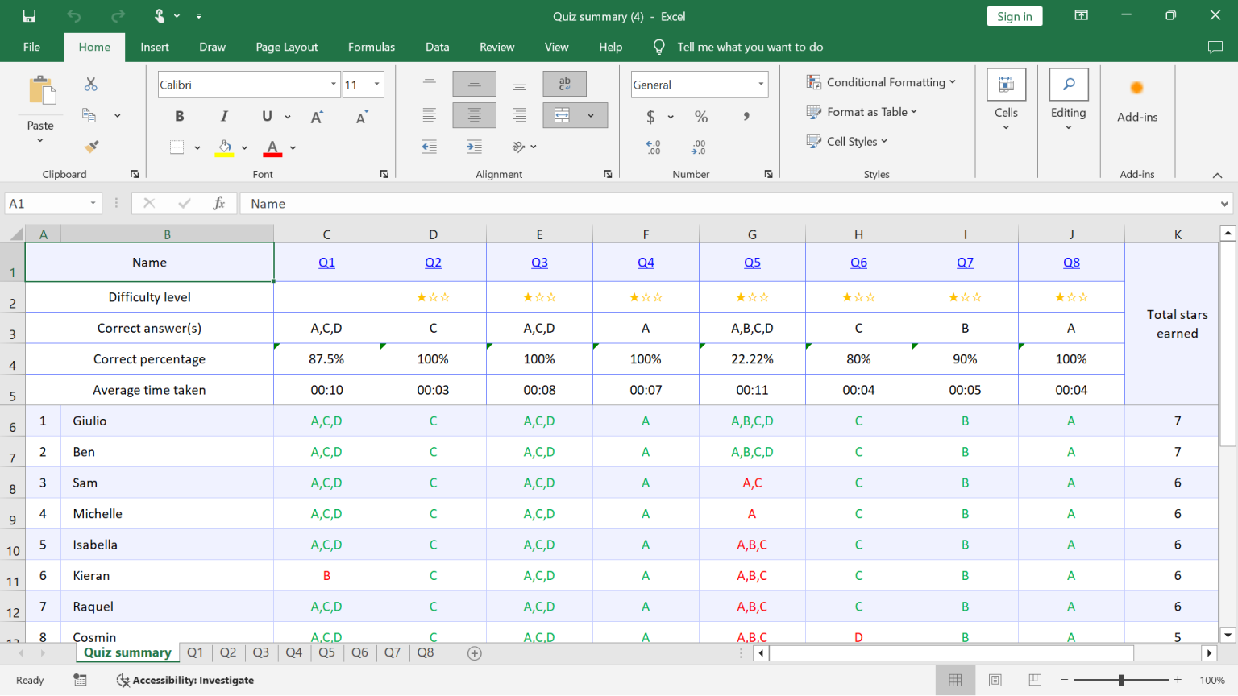Screen dimensions: 1238x696
Task: Switch to the Formulas ribbon tab
Action: [371, 47]
